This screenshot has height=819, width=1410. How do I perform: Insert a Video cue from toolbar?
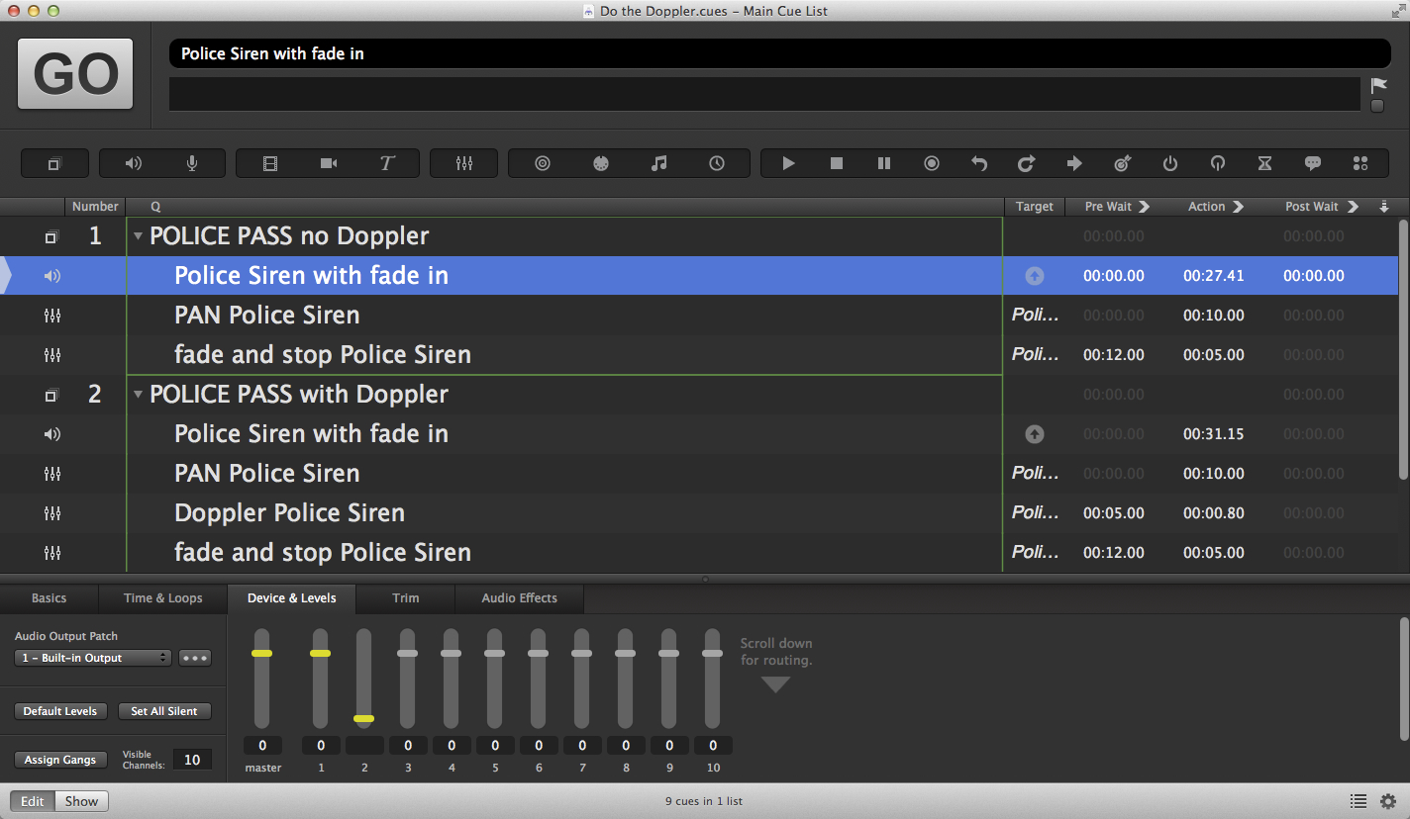click(270, 163)
